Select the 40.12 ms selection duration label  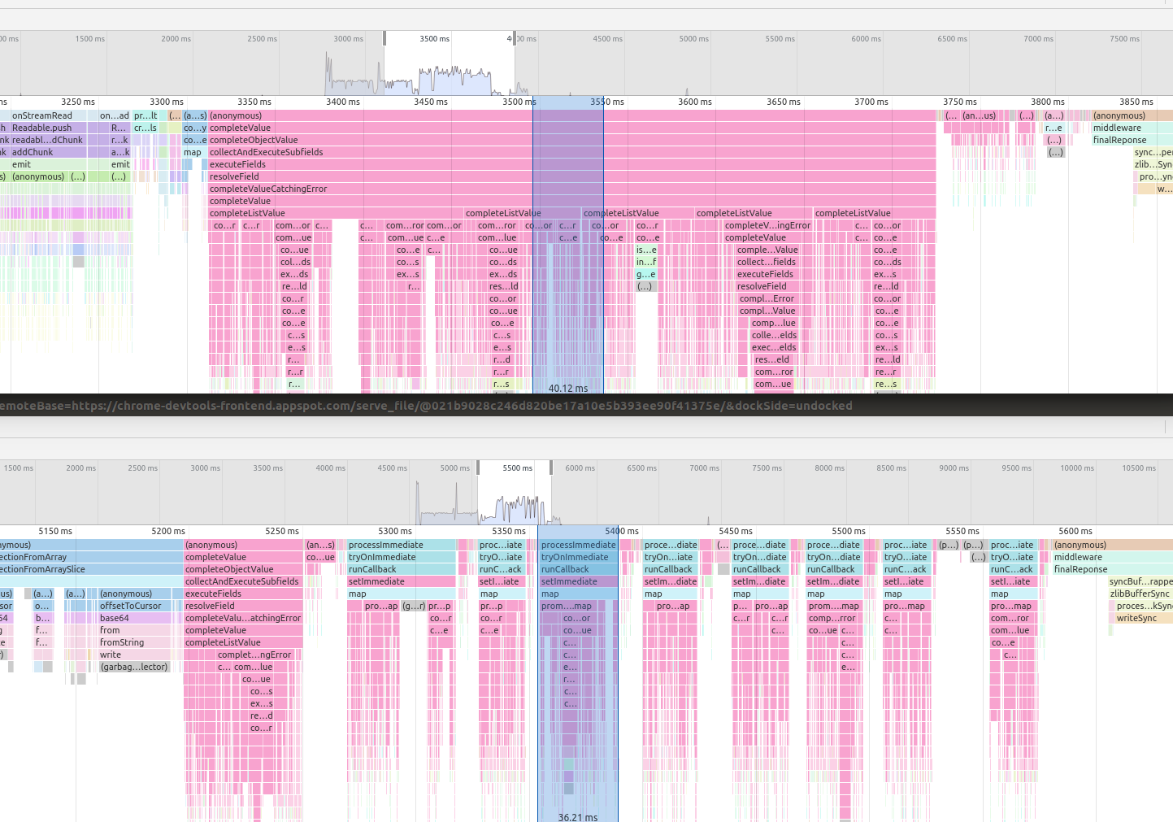pyautogui.click(x=568, y=389)
